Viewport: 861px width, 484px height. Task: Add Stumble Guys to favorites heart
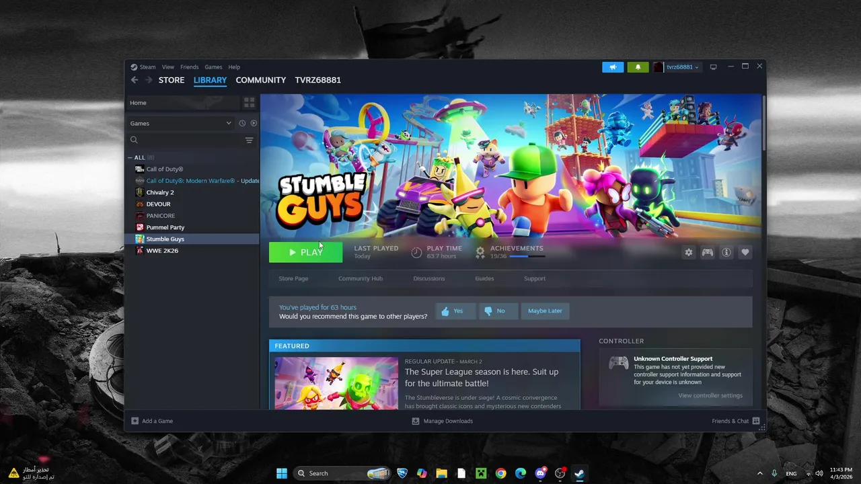(x=745, y=252)
